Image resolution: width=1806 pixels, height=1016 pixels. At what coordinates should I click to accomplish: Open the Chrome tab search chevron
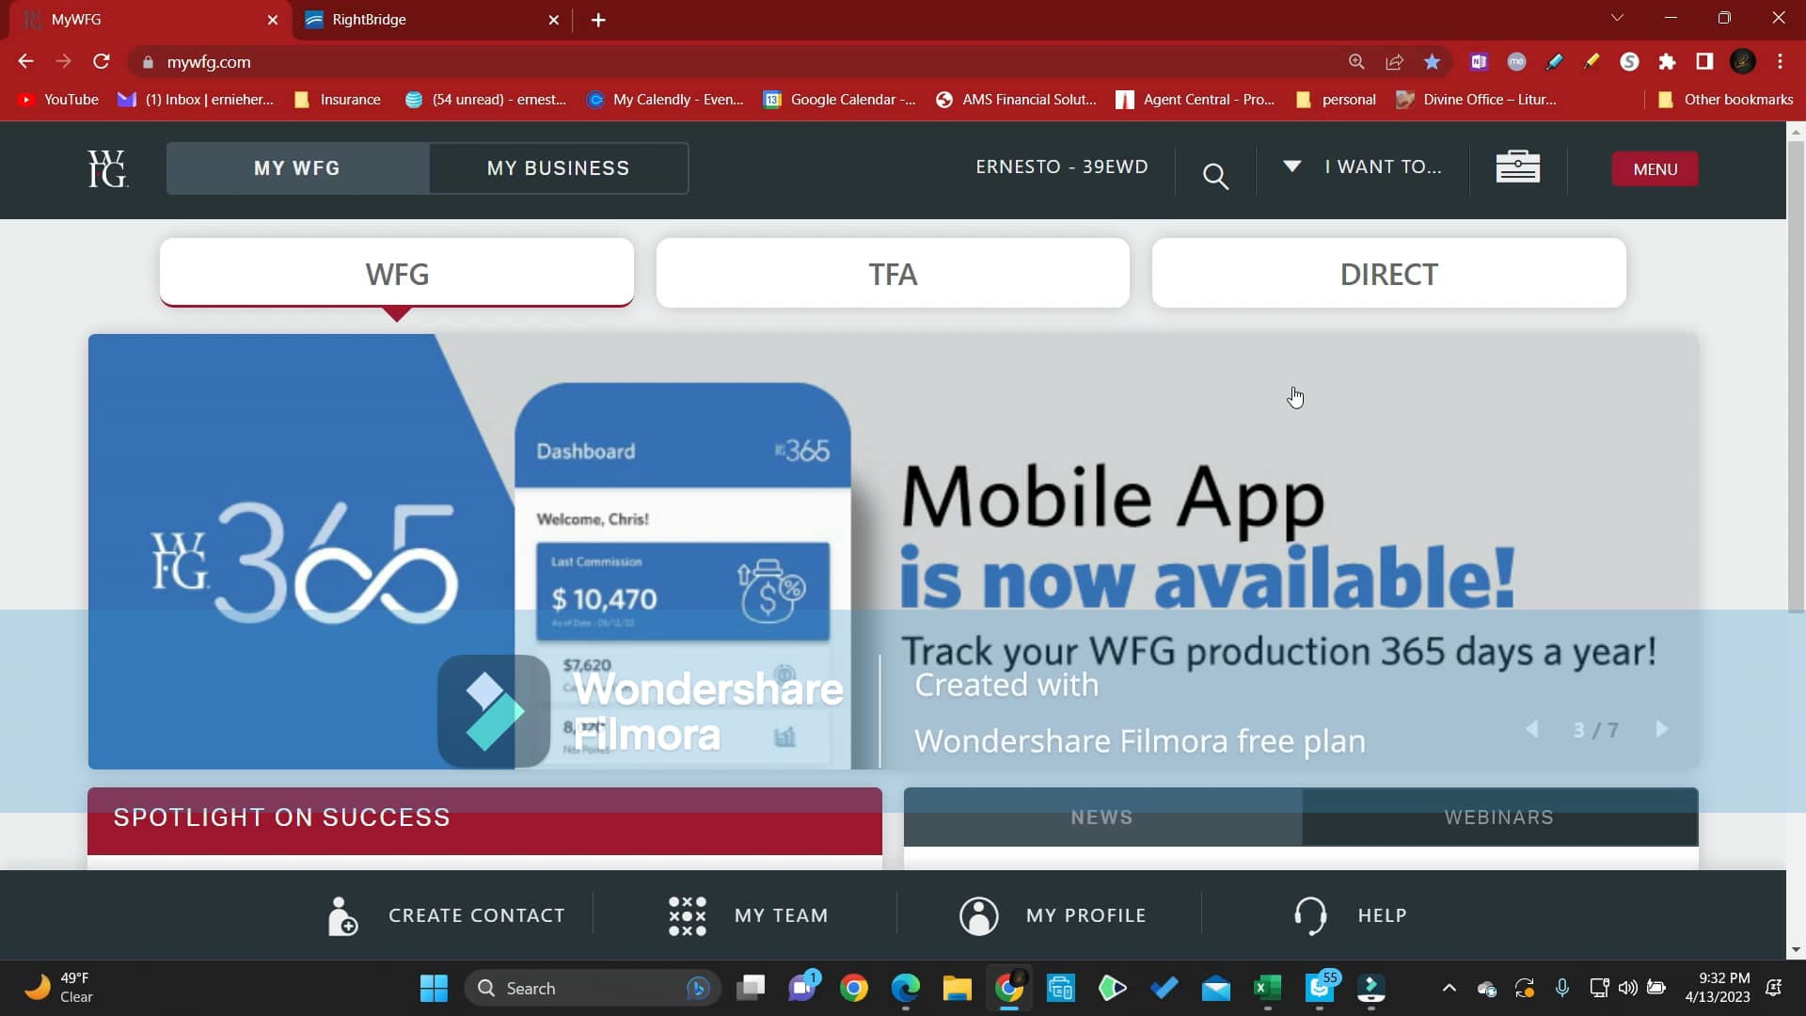coord(1616,17)
